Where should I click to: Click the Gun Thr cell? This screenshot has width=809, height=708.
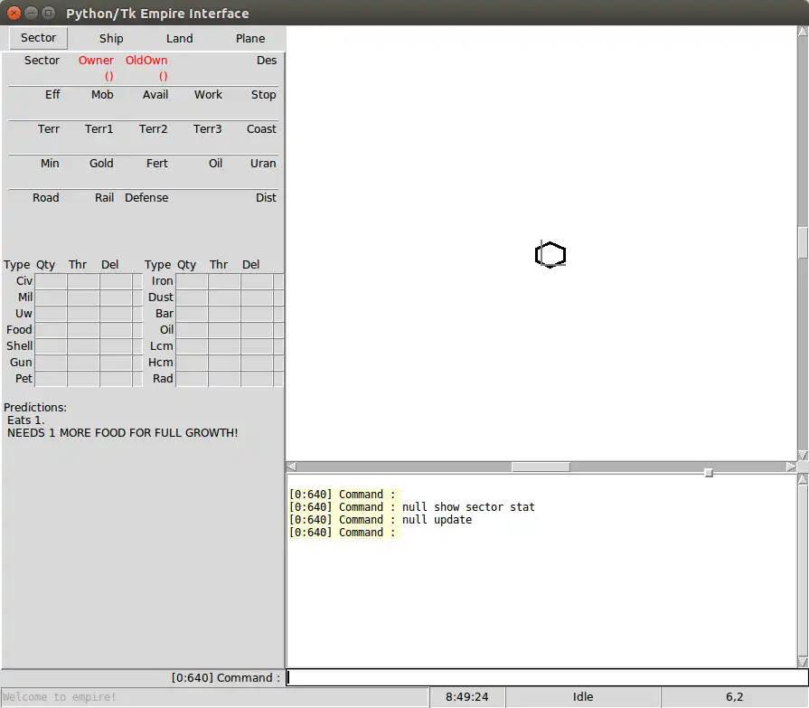83,363
